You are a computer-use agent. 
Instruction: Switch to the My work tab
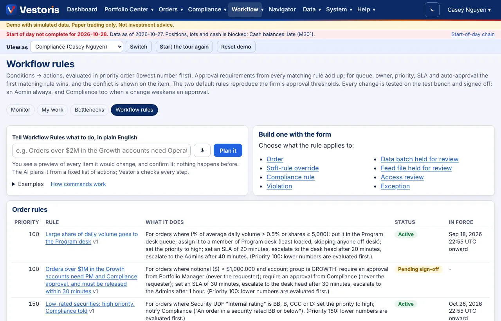(x=52, y=110)
